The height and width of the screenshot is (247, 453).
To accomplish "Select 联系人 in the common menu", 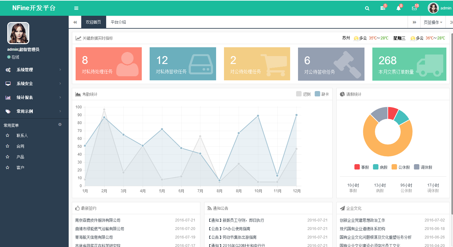I will click(22, 136).
